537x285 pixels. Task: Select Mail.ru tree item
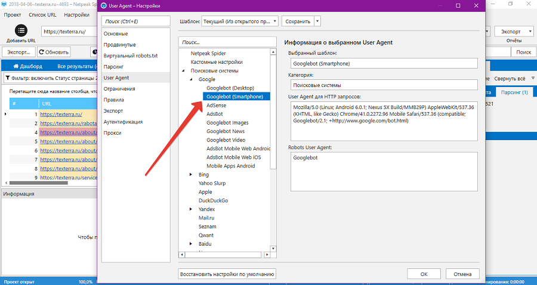coord(206,218)
